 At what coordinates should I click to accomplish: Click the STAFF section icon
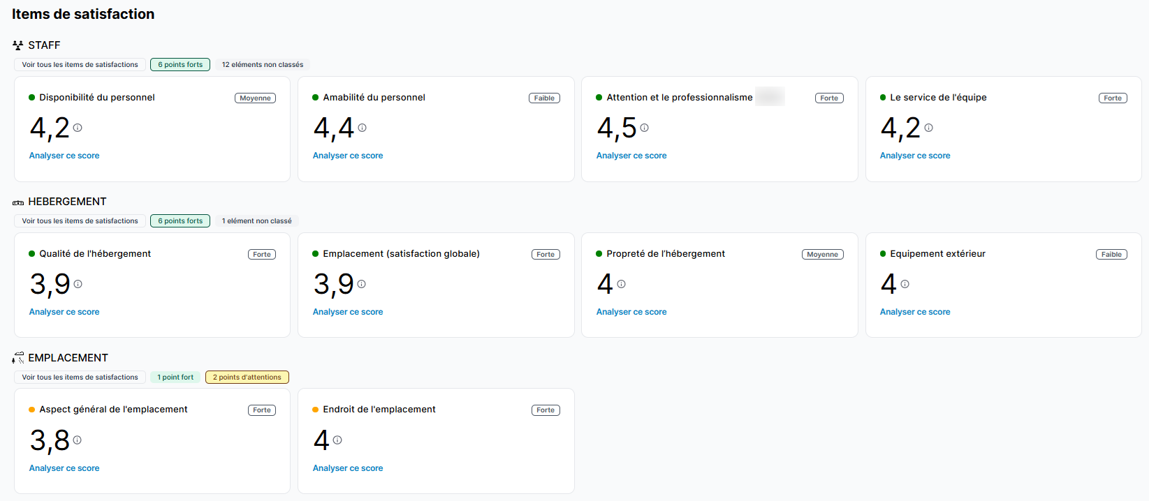18,45
